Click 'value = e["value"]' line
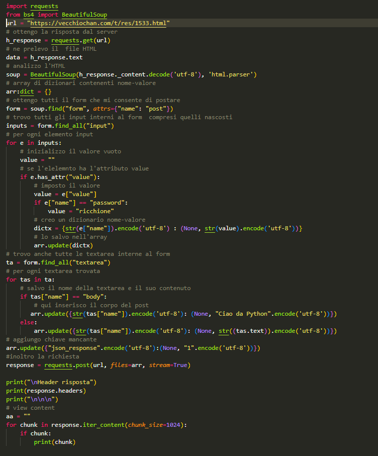 pyautogui.click(x=65, y=194)
